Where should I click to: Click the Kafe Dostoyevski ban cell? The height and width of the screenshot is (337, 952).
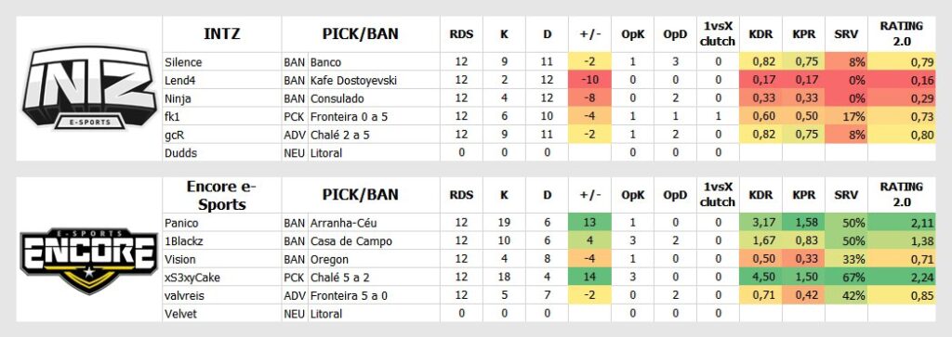(x=361, y=80)
